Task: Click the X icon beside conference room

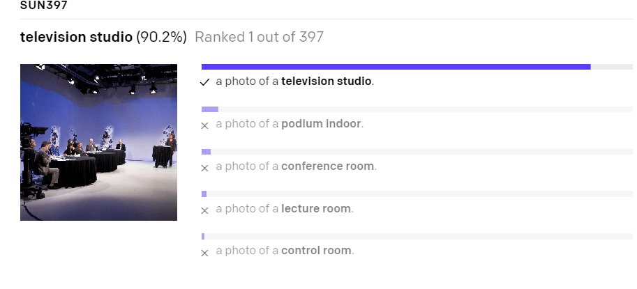Action: pyautogui.click(x=204, y=168)
